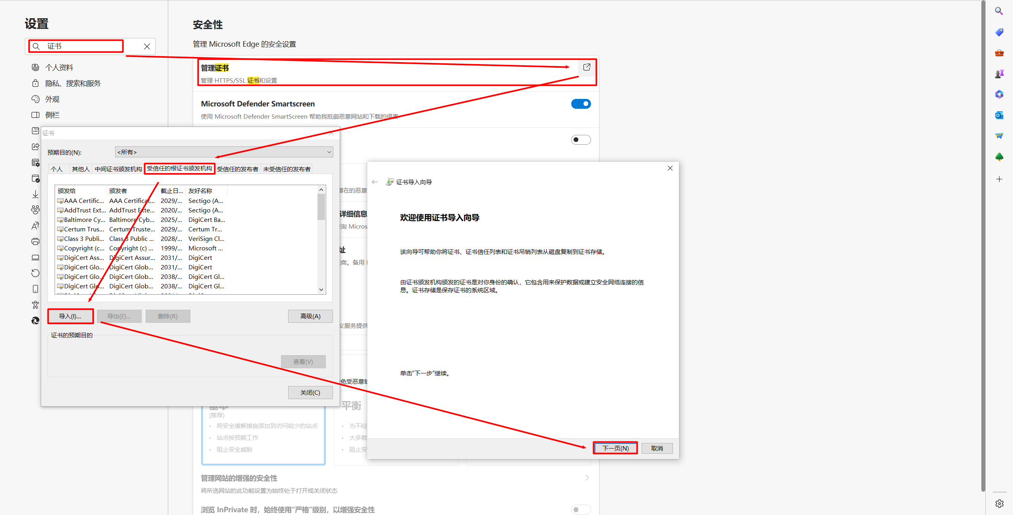1013x515 pixels.
Task: Select Copyright (c... certificate row
Action: pyautogui.click(x=141, y=248)
